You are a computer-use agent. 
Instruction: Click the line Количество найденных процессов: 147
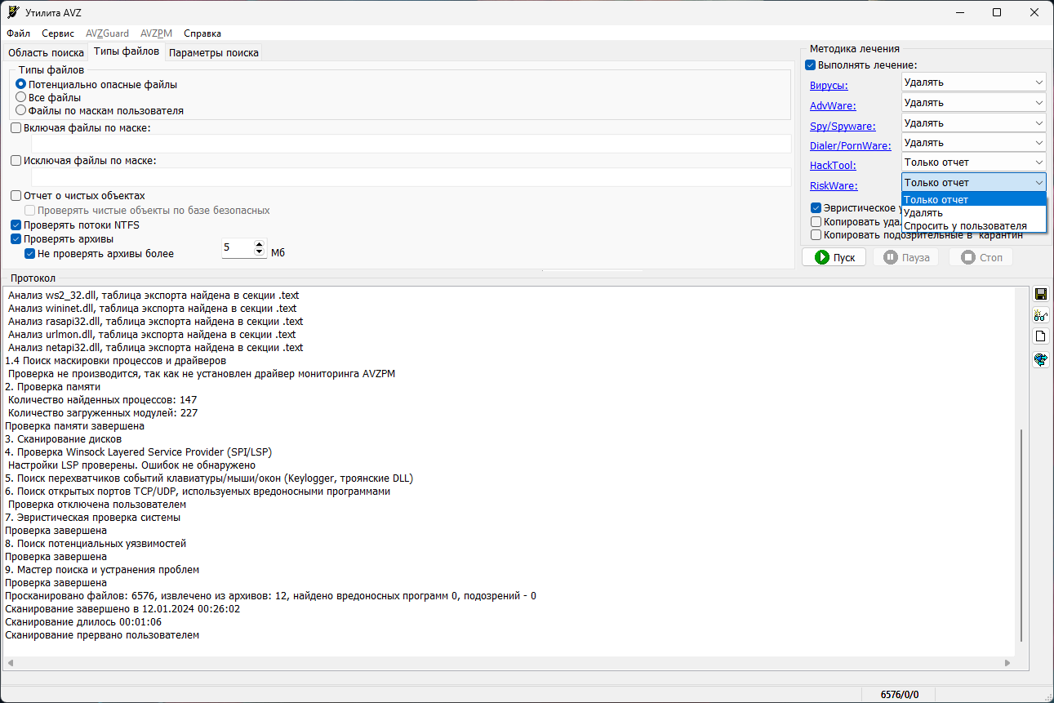point(103,400)
